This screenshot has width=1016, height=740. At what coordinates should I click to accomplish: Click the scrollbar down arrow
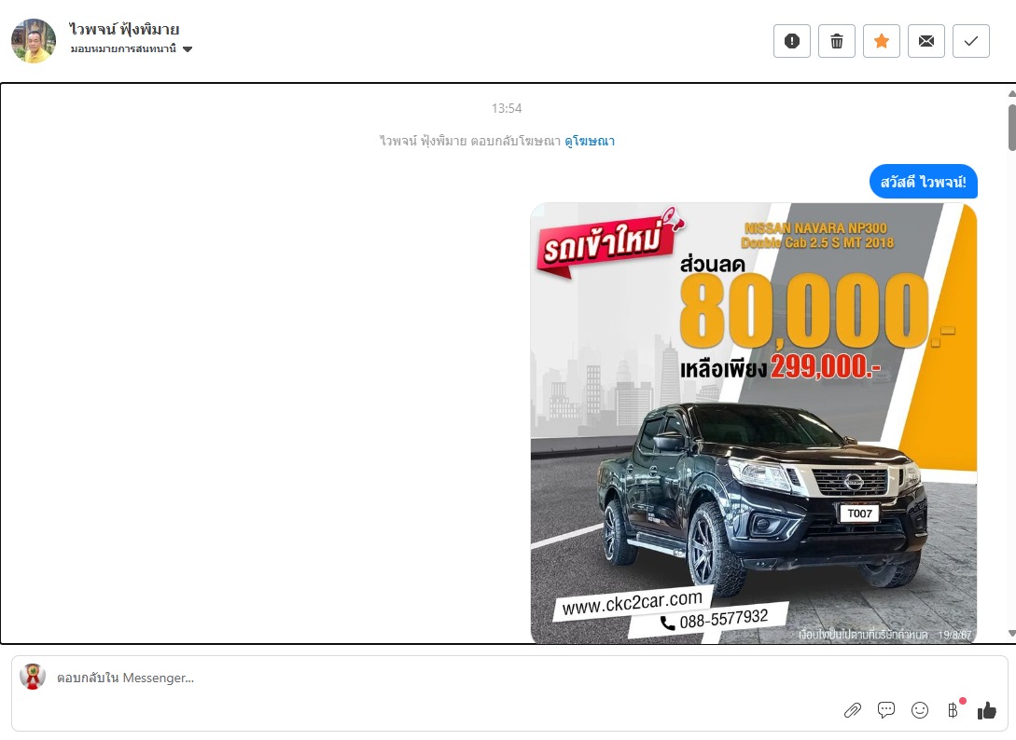(x=1011, y=634)
